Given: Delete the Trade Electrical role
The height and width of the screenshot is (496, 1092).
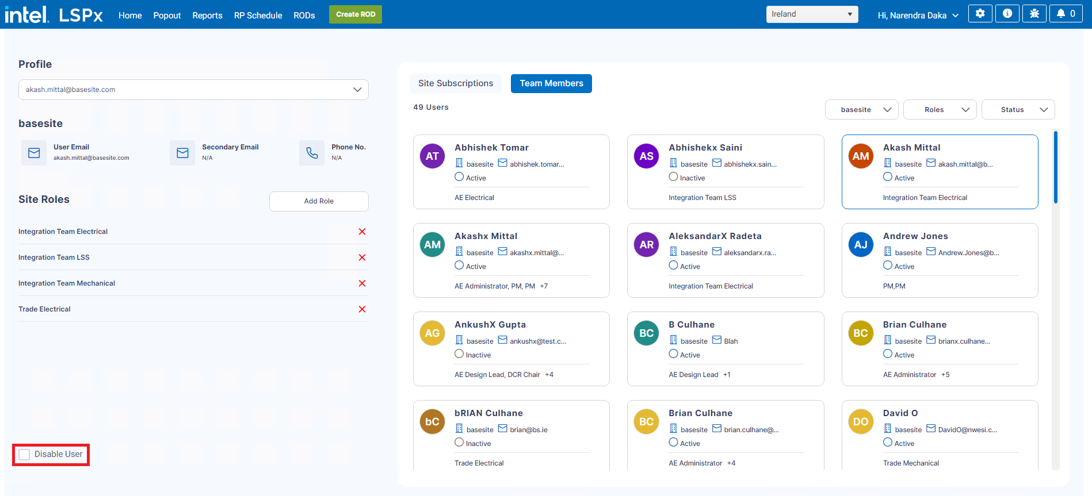Looking at the screenshot, I should click(362, 309).
